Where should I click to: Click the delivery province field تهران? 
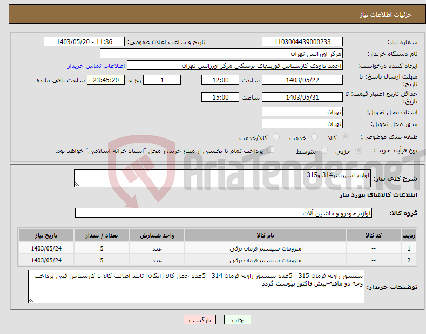point(302,112)
